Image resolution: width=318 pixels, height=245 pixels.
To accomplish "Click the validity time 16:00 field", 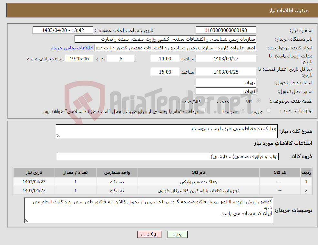I will click(x=165, y=72).
